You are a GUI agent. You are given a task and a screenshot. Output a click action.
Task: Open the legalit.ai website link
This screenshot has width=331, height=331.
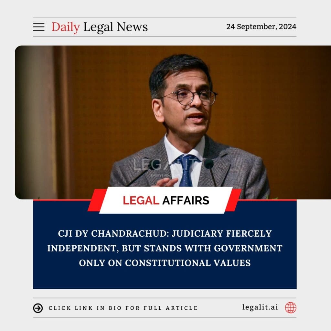(260, 307)
